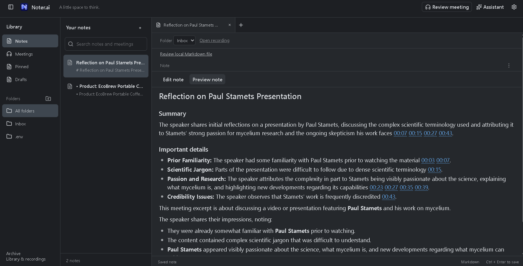Jump to 00:23 timestamp link

pyautogui.click(x=376, y=187)
